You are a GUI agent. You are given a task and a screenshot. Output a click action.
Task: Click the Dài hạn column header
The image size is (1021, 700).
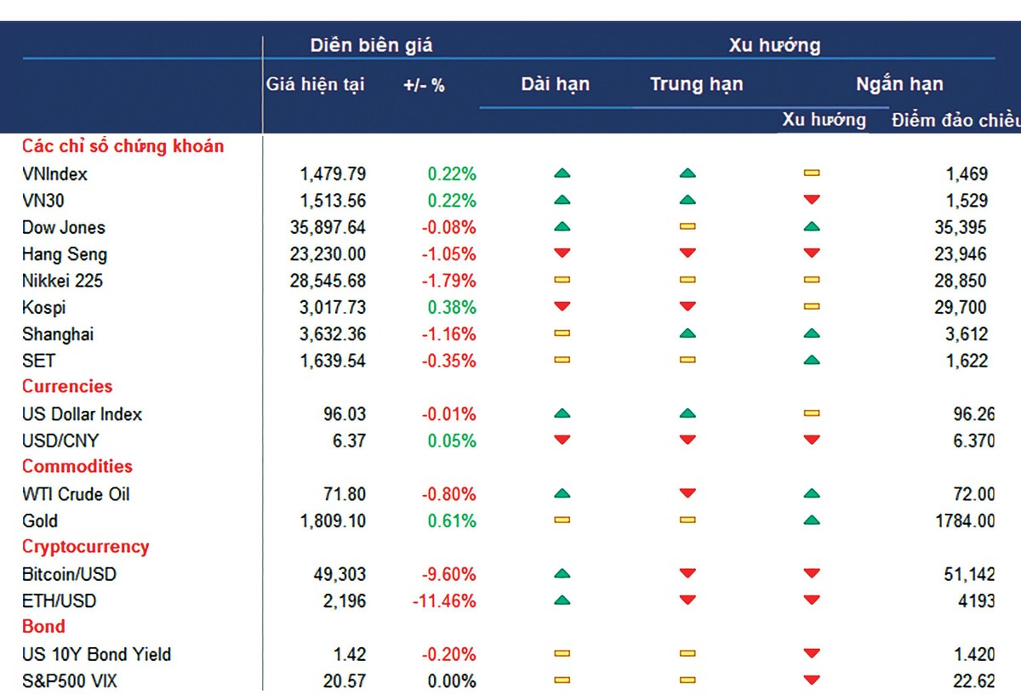point(555,84)
